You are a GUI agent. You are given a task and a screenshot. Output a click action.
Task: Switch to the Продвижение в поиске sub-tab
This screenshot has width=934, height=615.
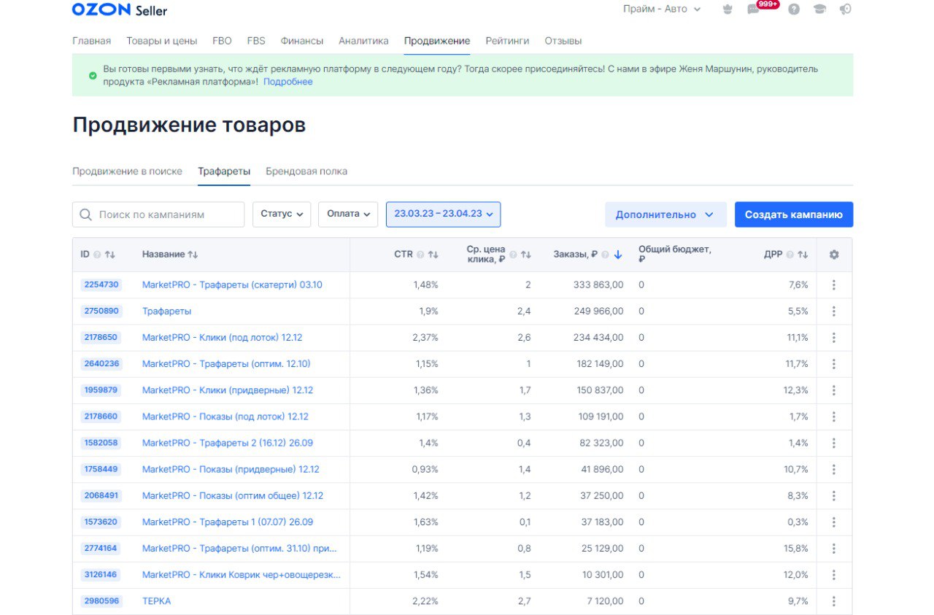click(127, 171)
